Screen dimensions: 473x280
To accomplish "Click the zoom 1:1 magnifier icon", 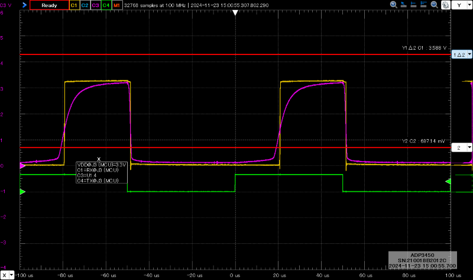I will [393, 5].
